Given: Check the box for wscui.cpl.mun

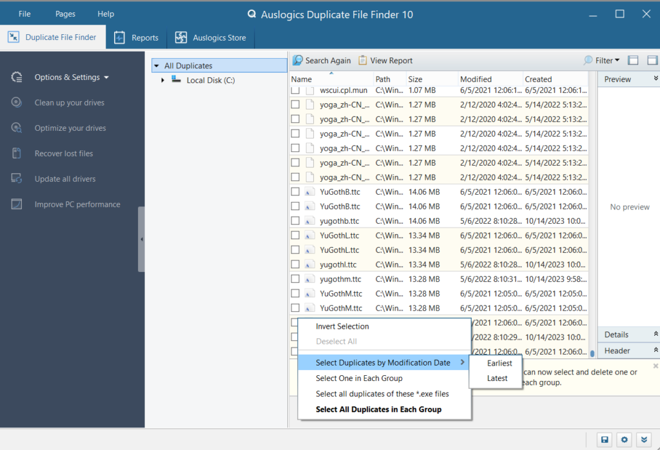Looking at the screenshot, I should (295, 90).
